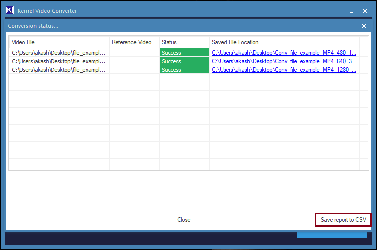The height and width of the screenshot is (250, 377).
Task: Sort by Video File column header
Action: (59, 42)
